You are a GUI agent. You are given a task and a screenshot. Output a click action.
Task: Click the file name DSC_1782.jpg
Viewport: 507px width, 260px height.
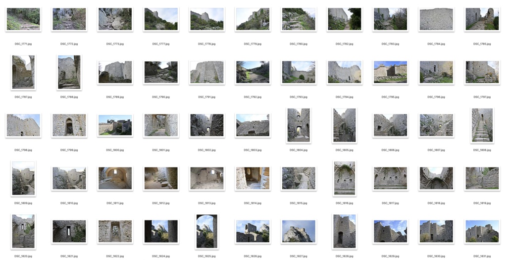(x=345, y=44)
